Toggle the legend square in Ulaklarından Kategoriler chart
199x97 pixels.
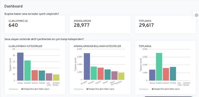(22, 89)
